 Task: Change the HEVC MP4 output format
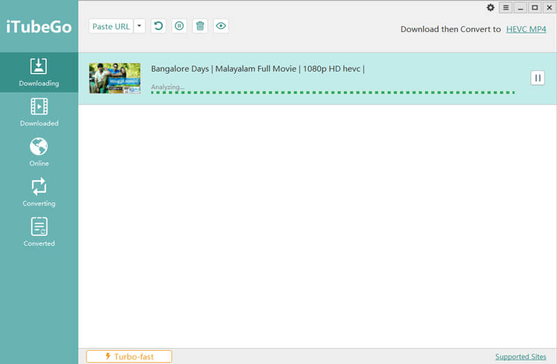pos(526,29)
